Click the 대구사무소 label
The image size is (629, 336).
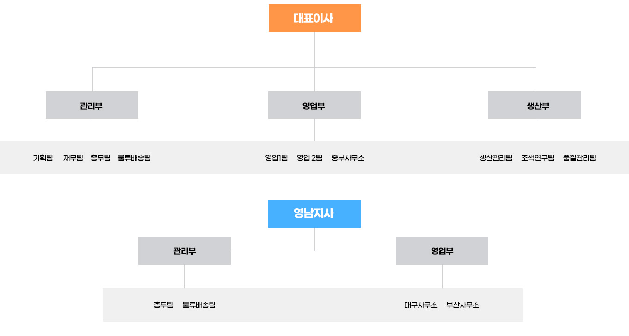pos(421,305)
